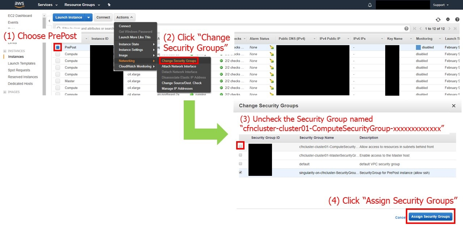Open Events in sidebar
This screenshot has width=463, height=225.
coord(13,22)
